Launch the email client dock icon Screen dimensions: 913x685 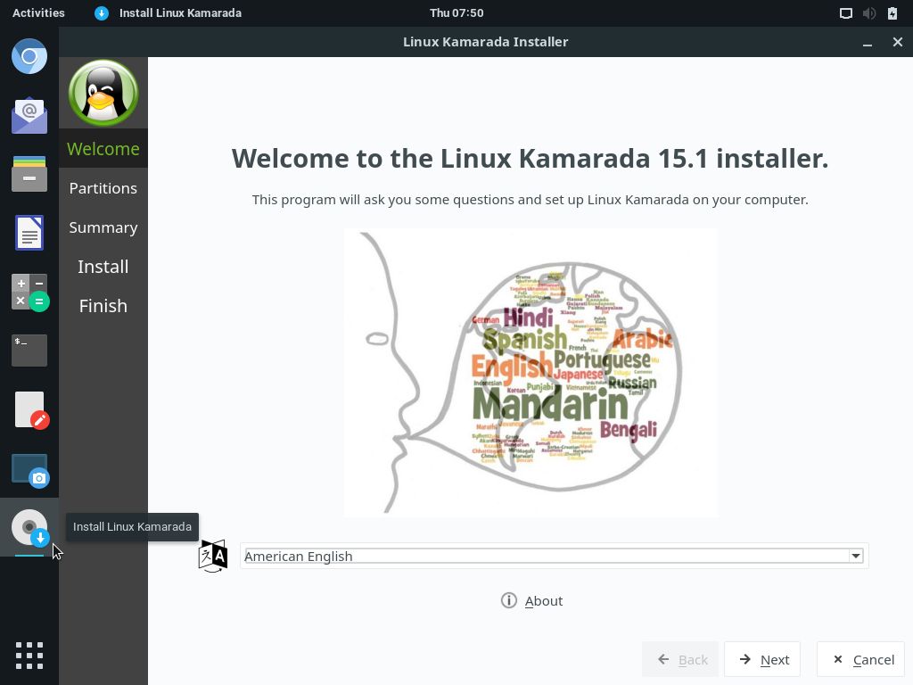[29, 115]
